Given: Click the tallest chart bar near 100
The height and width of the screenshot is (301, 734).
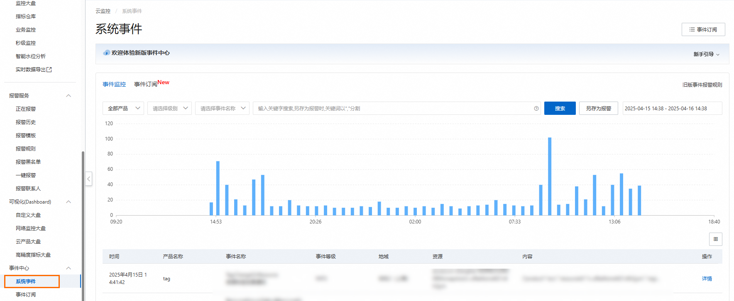Looking at the screenshot, I should tap(550, 176).
